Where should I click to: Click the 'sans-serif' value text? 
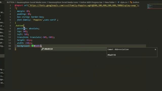pos(50,20)
